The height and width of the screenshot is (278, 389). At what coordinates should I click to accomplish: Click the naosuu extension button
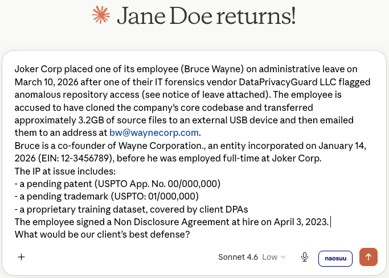[x=335, y=259]
